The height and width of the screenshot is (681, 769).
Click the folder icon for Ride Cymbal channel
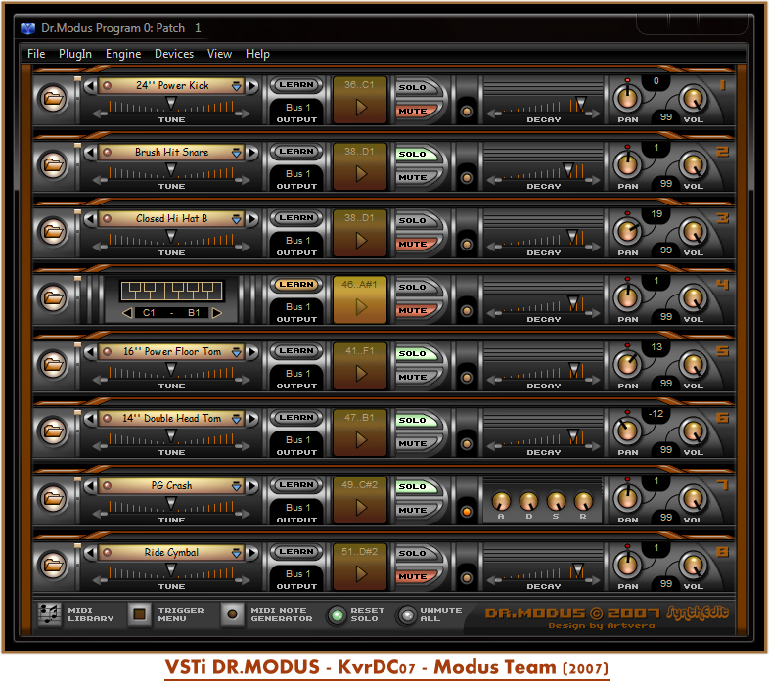[x=52, y=565]
